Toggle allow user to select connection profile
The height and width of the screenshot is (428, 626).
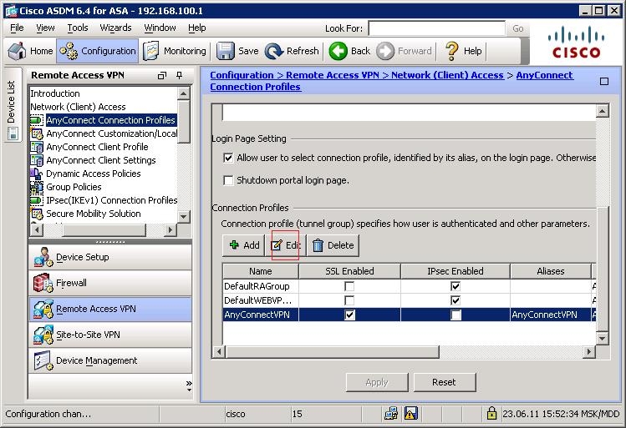pos(228,158)
